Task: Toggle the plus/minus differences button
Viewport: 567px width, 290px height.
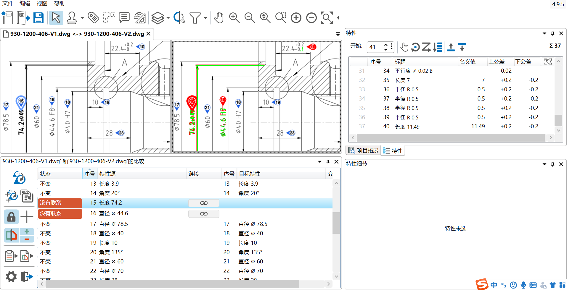Action: pos(27,235)
